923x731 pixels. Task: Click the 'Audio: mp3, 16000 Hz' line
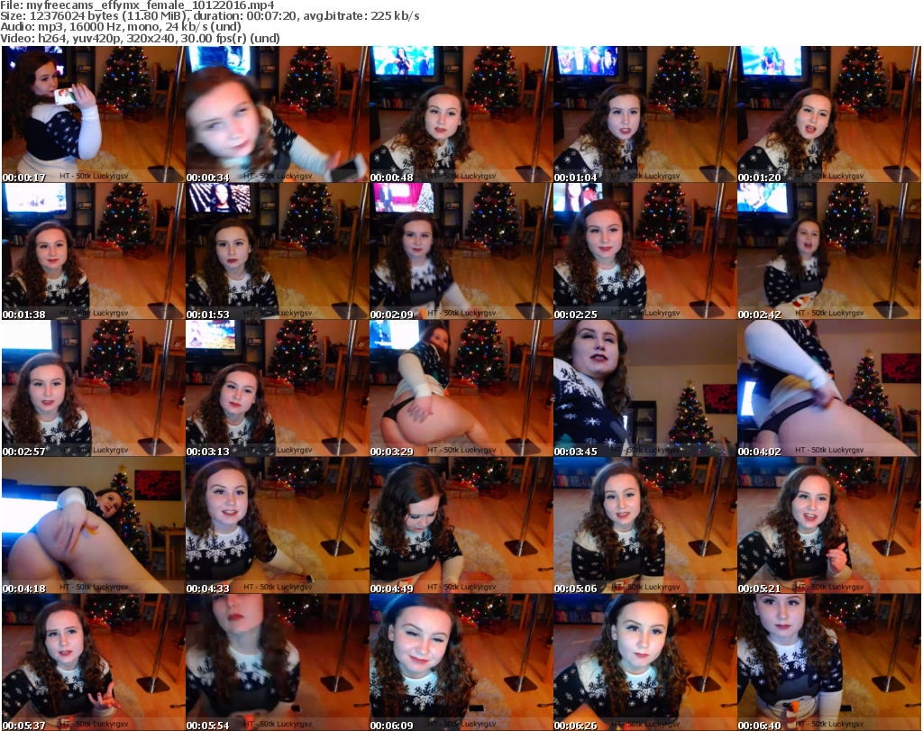click(x=121, y=27)
